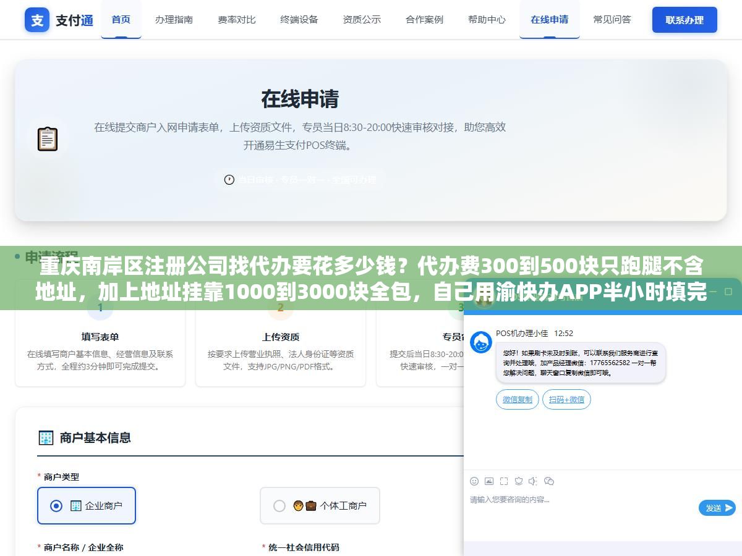The image size is (742, 556).
Task: Go to 费率对比 page
Action: (237, 19)
